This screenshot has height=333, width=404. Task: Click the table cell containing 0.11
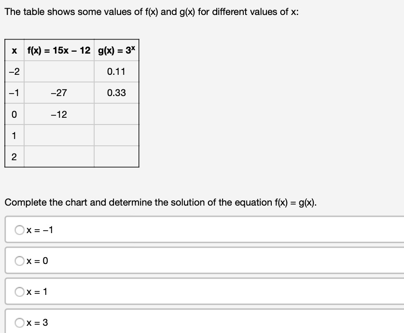115,71
